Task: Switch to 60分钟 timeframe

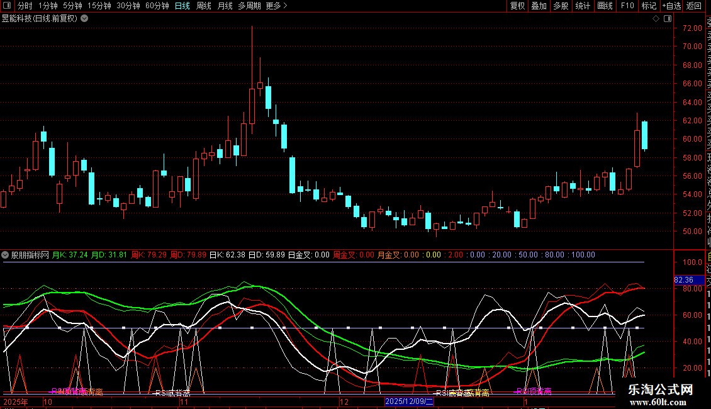Action: pyautogui.click(x=157, y=6)
